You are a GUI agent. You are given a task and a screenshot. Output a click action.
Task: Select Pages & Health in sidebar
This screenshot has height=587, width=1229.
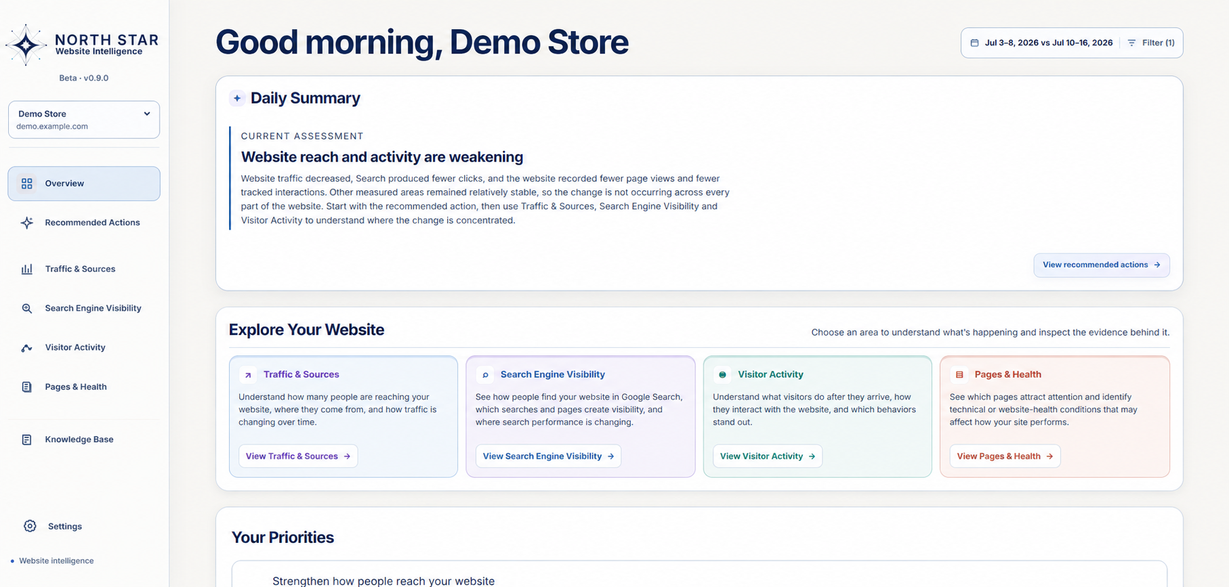(x=84, y=387)
